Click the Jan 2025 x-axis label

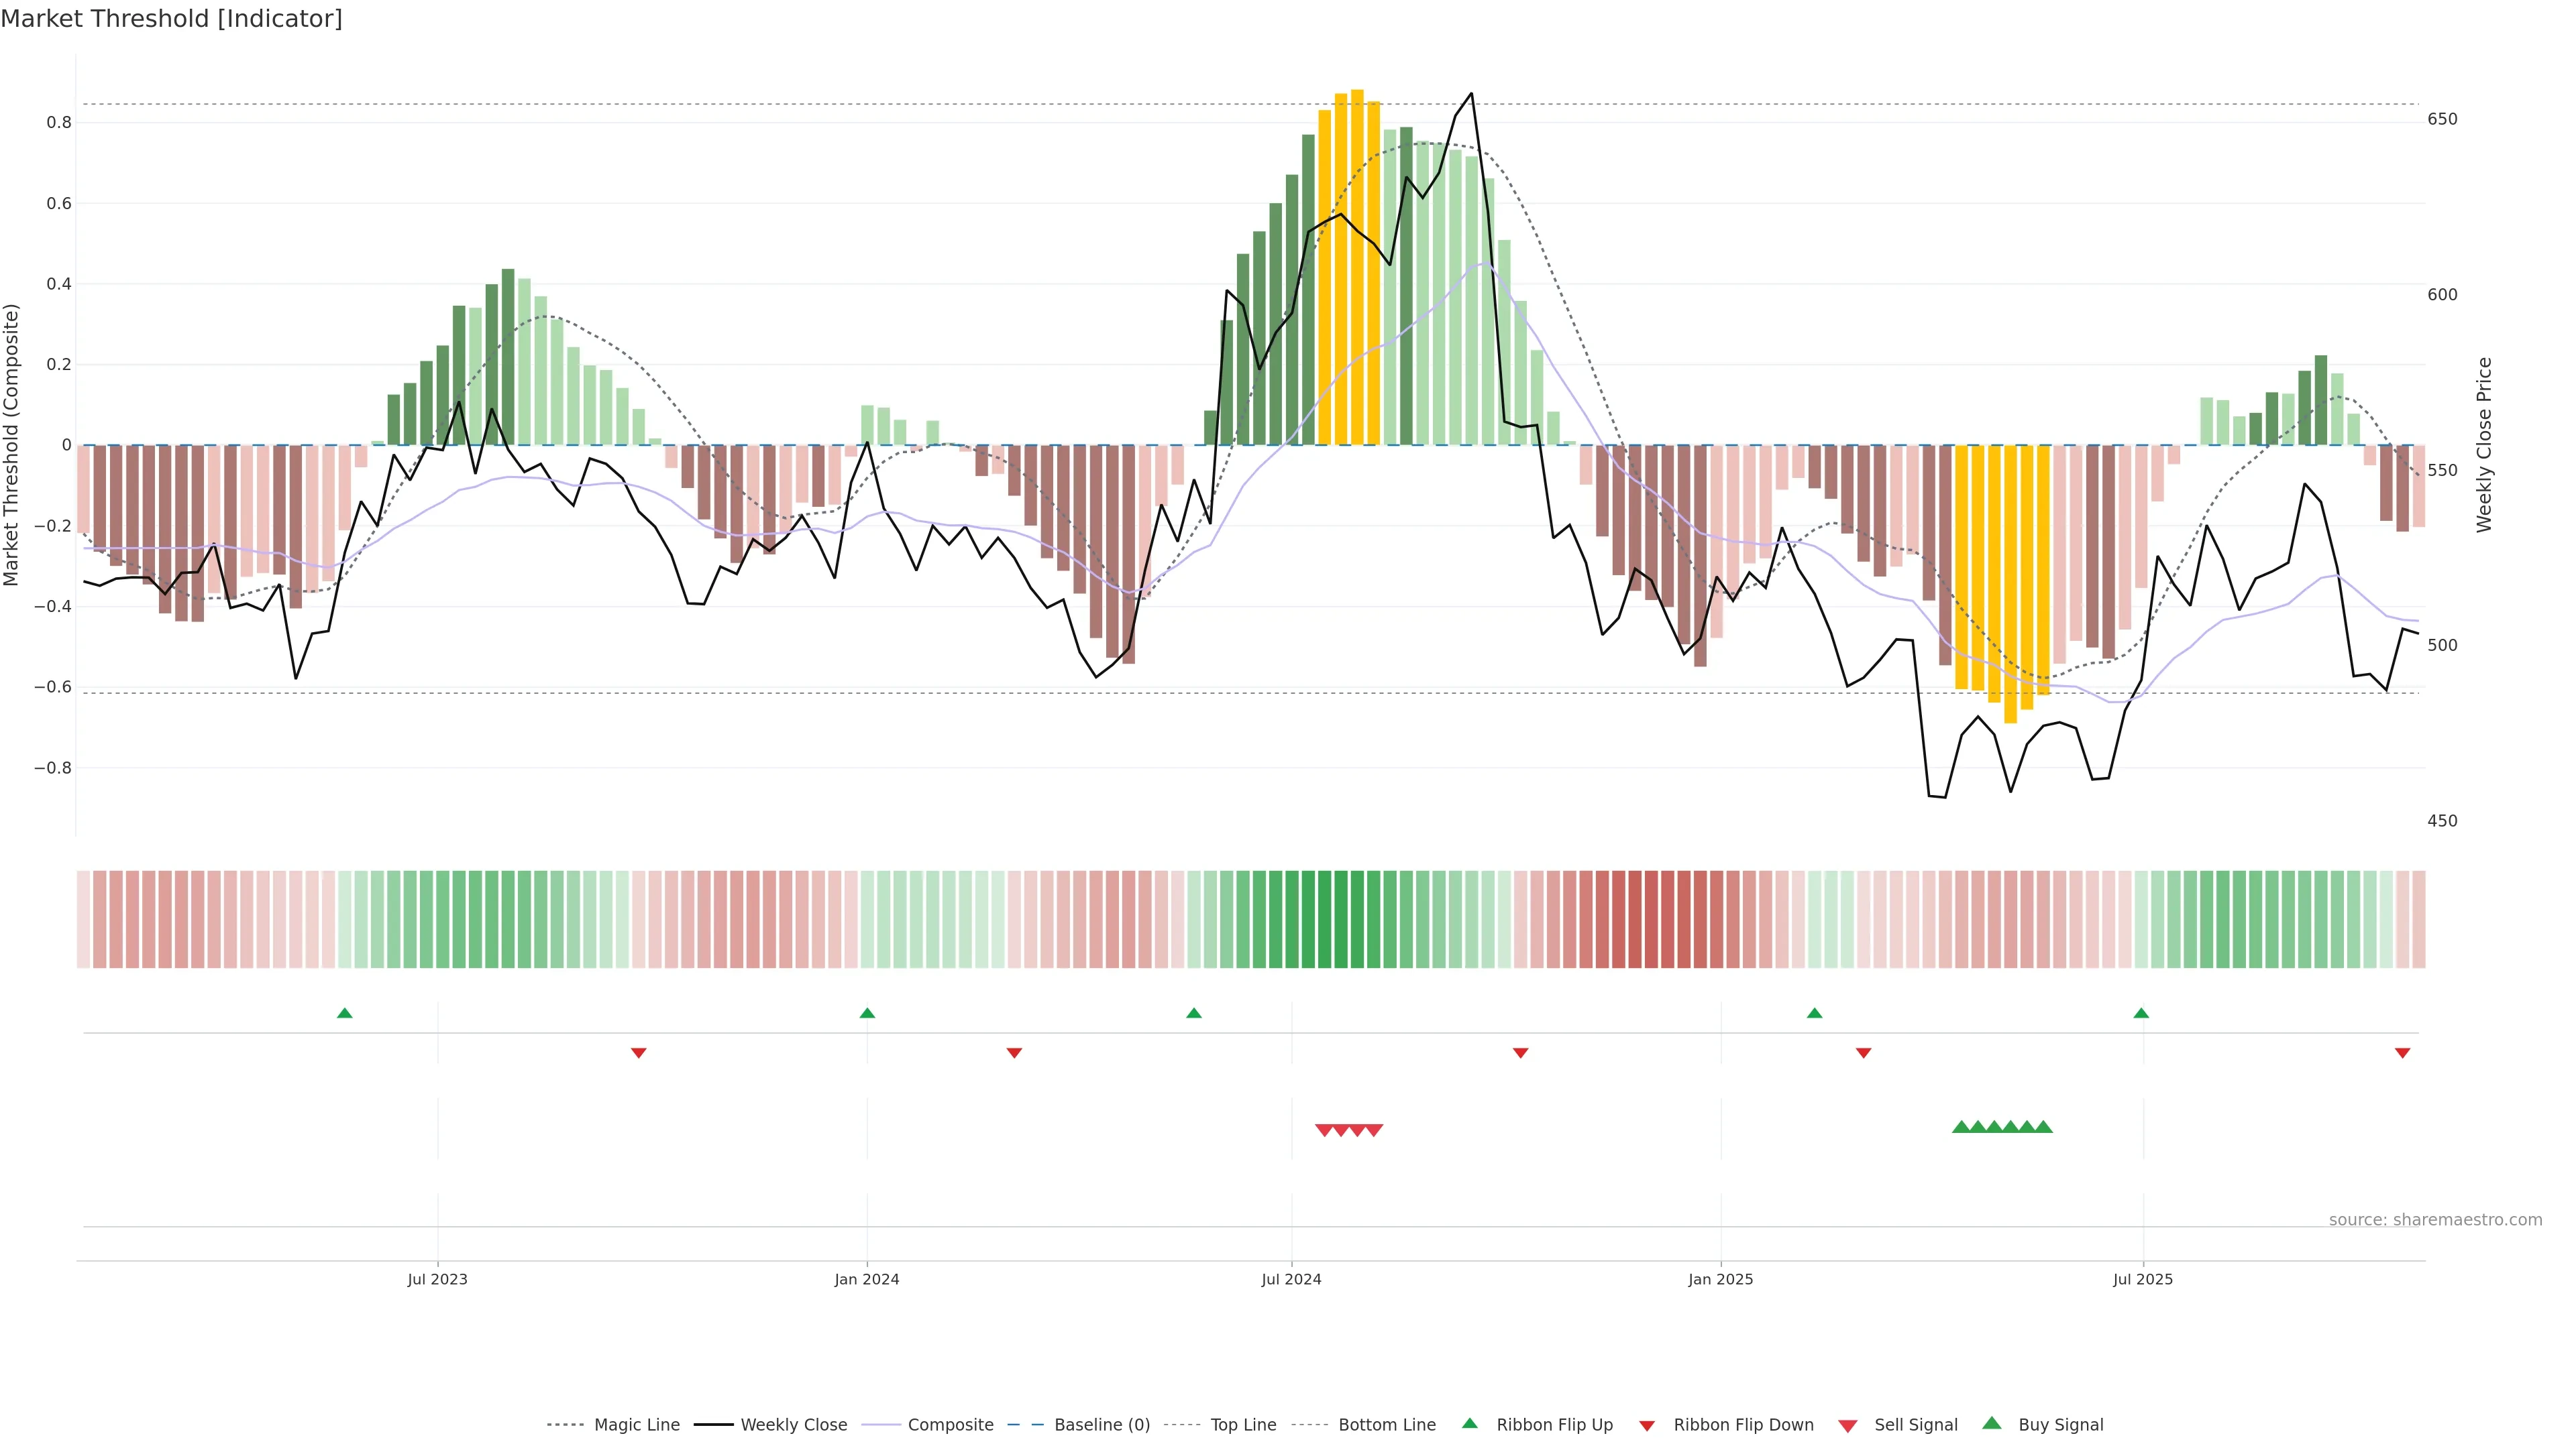(x=1720, y=1279)
